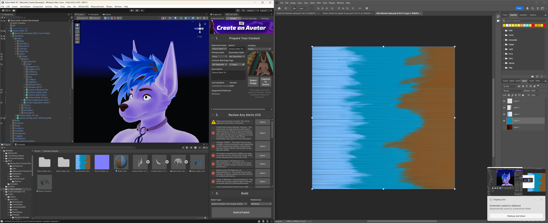Click Capture in Scene button
The width and height of the screenshot is (548, 223).
(x=265, y=81)
